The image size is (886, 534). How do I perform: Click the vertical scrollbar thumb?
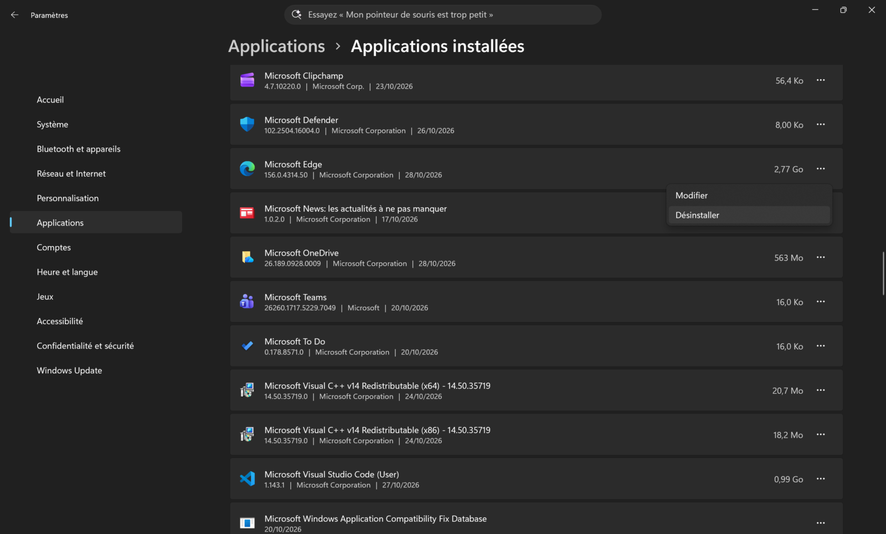(x=883, y=274)
